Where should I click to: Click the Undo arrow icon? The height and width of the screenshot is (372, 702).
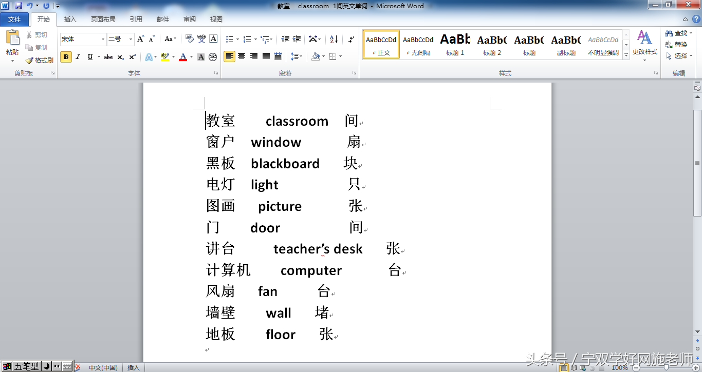point(30,6)
